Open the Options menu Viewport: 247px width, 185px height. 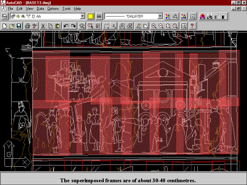click(x=53, y=9)
